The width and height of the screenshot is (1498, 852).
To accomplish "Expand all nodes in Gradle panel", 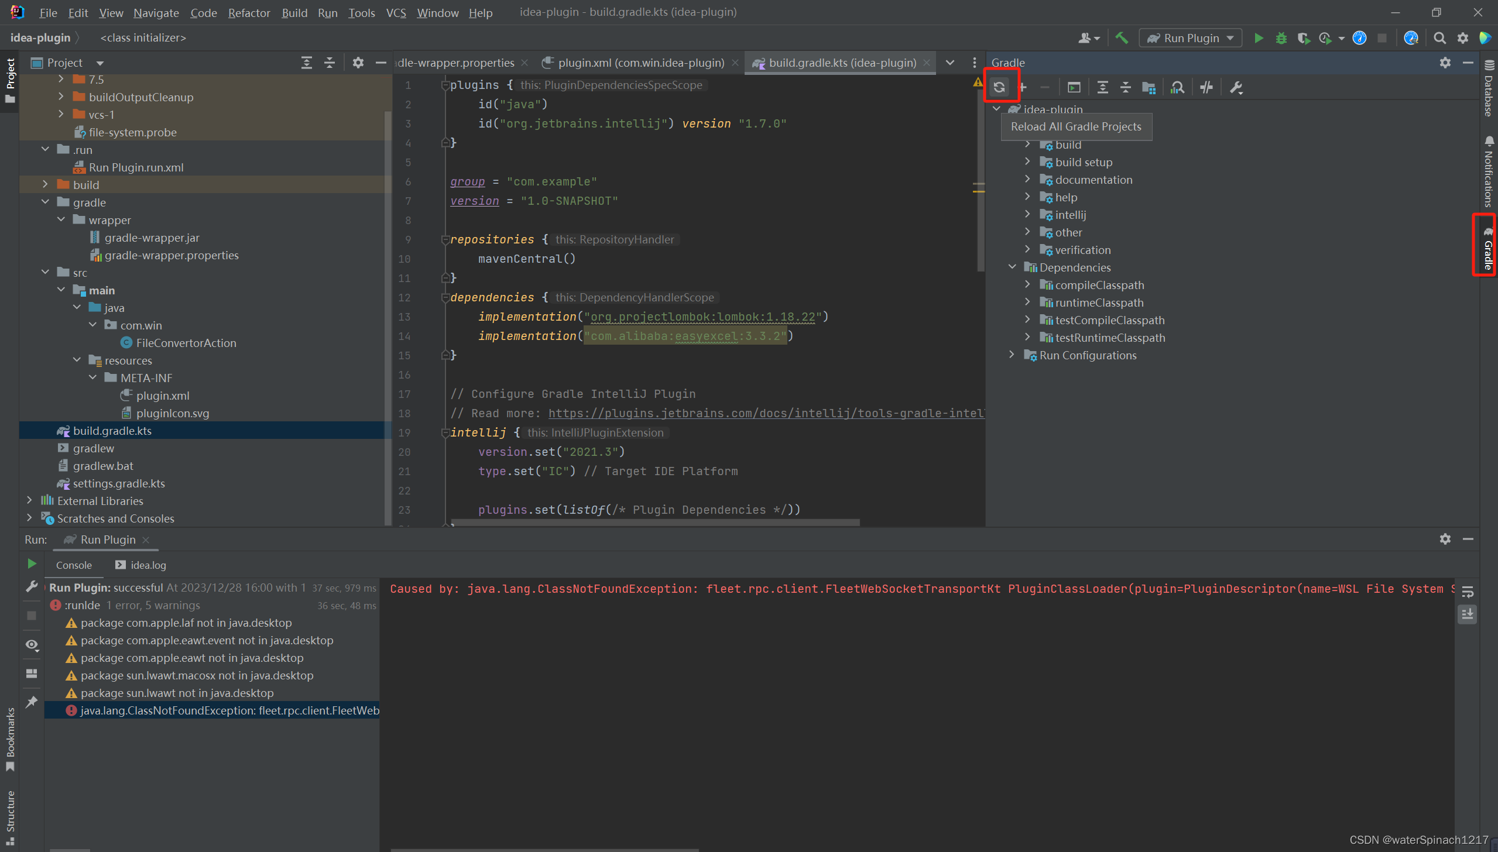I will 1103,87.
